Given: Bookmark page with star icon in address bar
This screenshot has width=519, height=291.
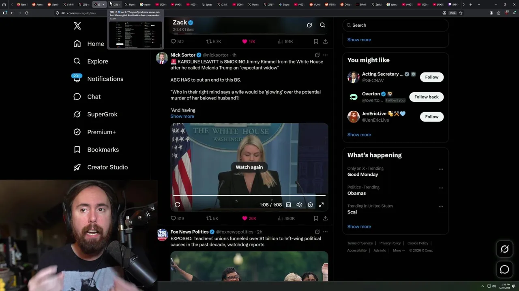Looking at the screenshot, I should (461, 13).
